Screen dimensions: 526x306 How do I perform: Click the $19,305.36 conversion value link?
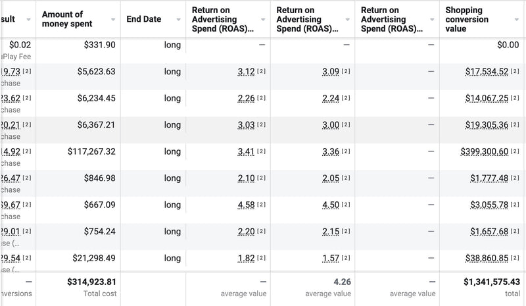pos(489,125)
